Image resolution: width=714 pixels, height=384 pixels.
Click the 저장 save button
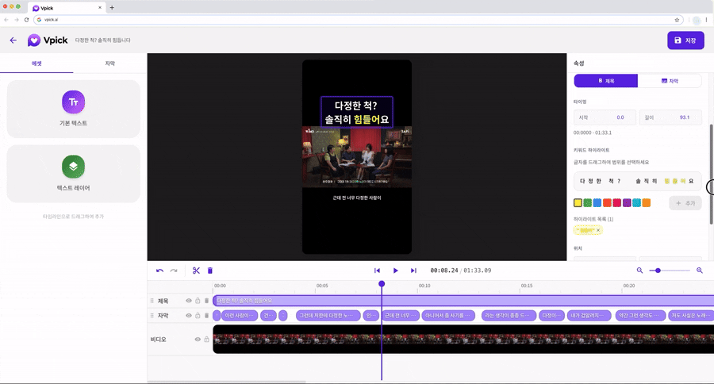[685, 40]
